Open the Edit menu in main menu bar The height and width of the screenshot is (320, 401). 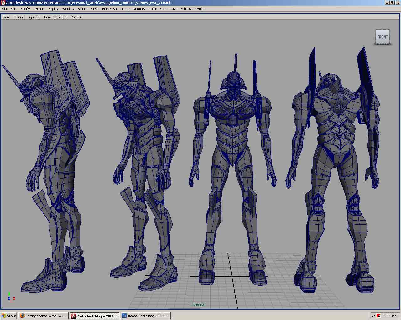pyautogui.click(x=13, y=9)
